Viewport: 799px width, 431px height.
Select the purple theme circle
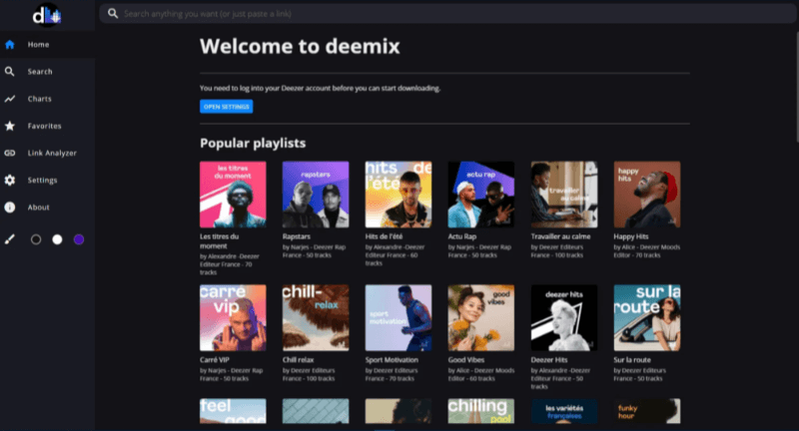coord(79,239)
